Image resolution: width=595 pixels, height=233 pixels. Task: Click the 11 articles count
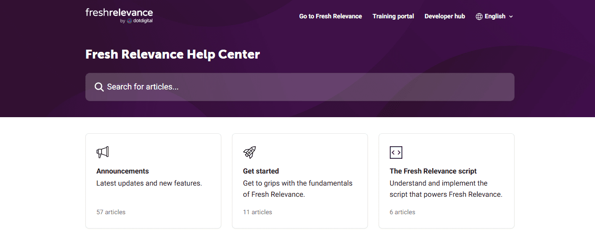257,212
